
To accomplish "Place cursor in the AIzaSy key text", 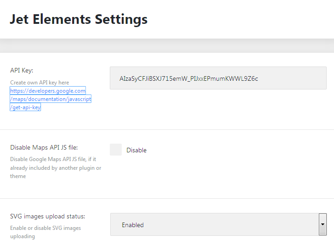I will point(188,79).
